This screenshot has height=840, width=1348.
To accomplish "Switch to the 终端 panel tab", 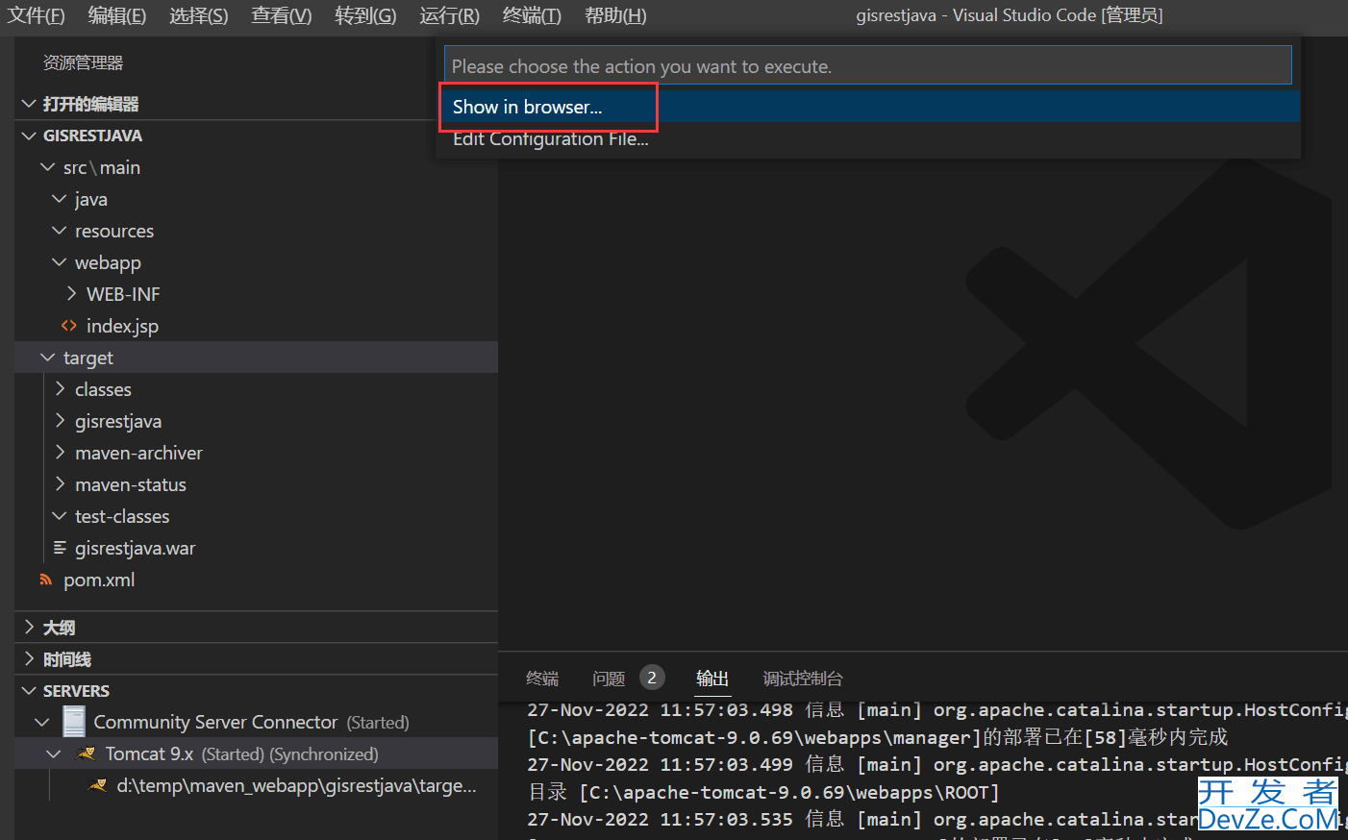I will [x=542, y=679].
